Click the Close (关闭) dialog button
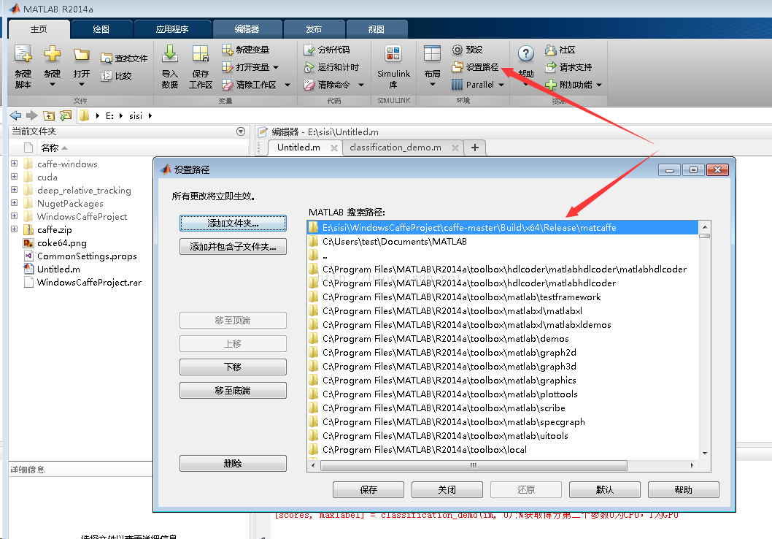Viewport: 772px width, 539px height. pos(447,489)
